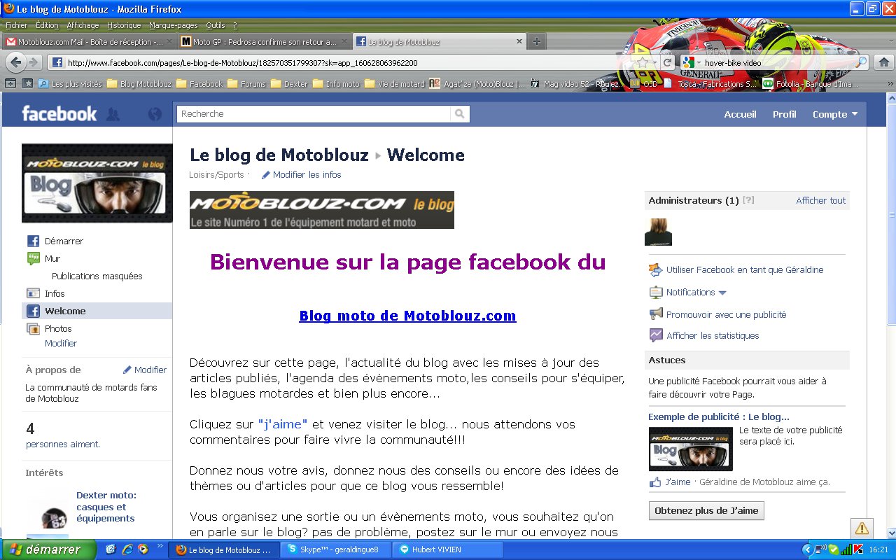Click the administrator profile thumbnail
The image size is (896, 560).
tap(658, 232)
